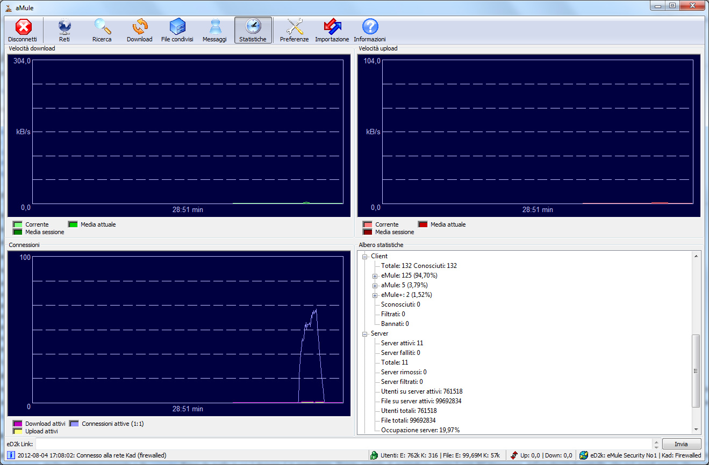Open the Ricerca search page
The height and width of the screenshot is (465, 709).
pos(102,30)
